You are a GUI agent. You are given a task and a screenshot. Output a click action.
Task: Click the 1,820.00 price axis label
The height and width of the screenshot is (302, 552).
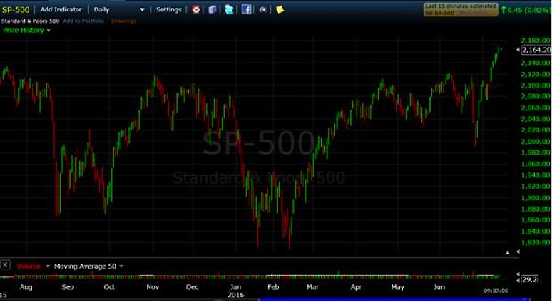[535, 243]
